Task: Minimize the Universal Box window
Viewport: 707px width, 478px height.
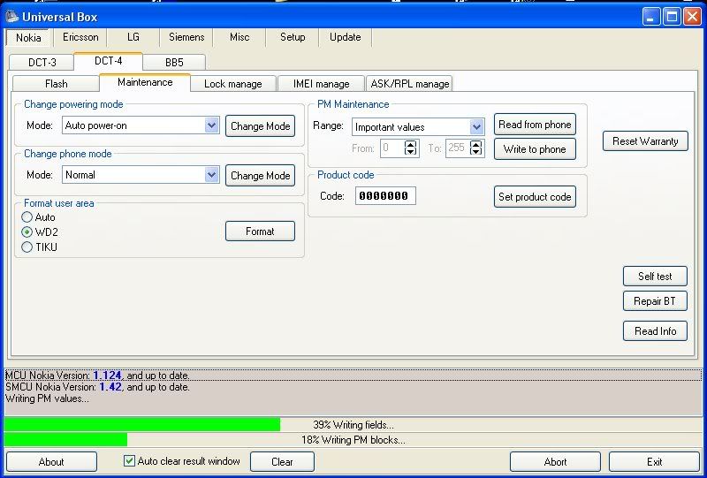Action: pos(651,17)
